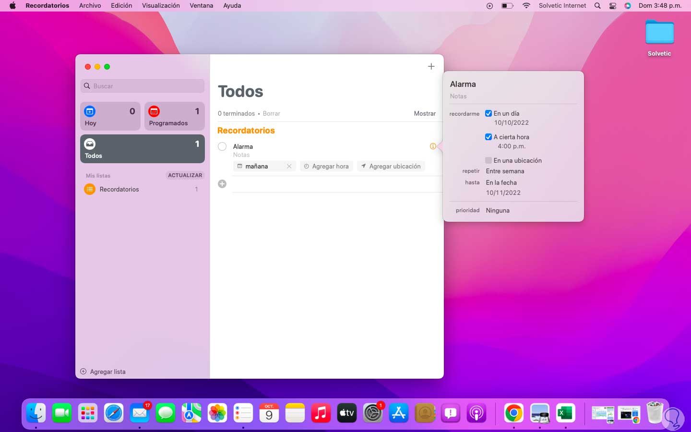691x432 pixels.
Task: Click the Wi-Fi icon in menu bar
Action: [x=526, y=6]
